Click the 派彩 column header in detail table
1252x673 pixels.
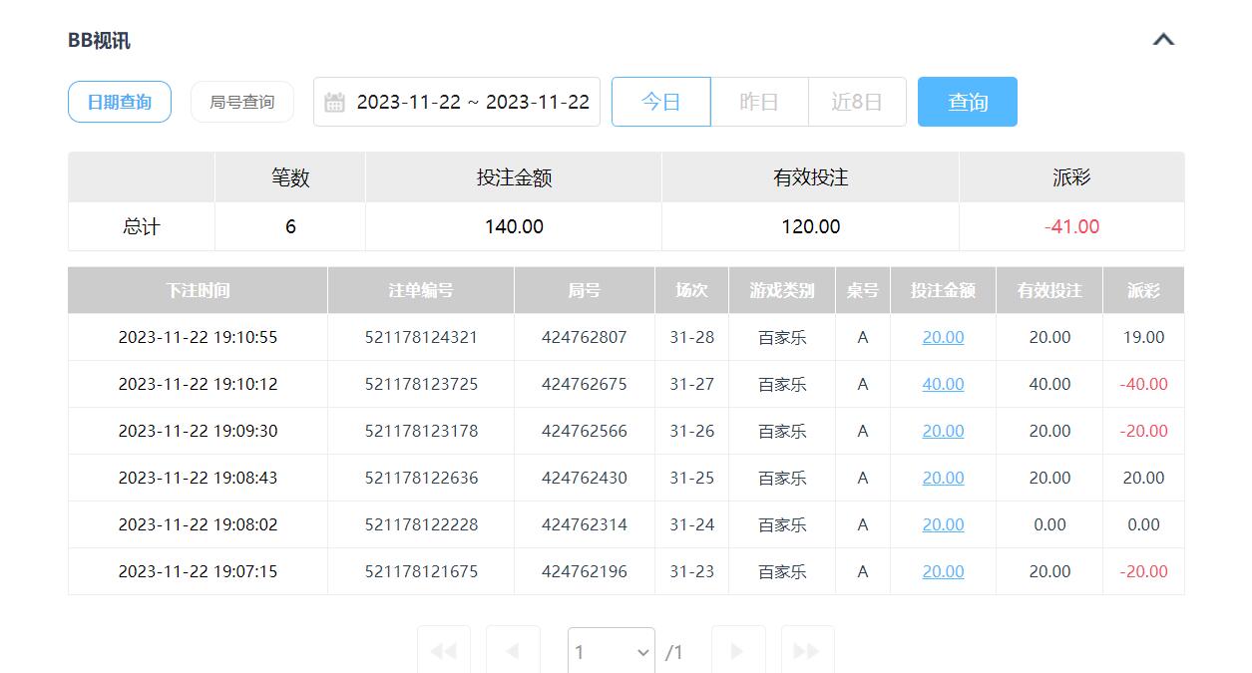click(x=1143, y=290)
